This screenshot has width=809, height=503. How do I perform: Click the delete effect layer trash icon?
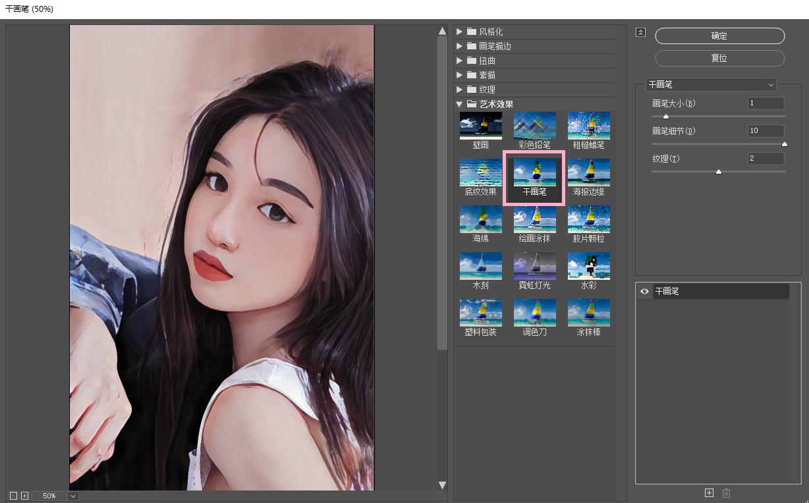pyautogui.click(x=726, y=492)
